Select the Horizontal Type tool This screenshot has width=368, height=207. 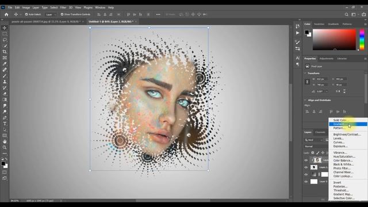tap(5, 124)
